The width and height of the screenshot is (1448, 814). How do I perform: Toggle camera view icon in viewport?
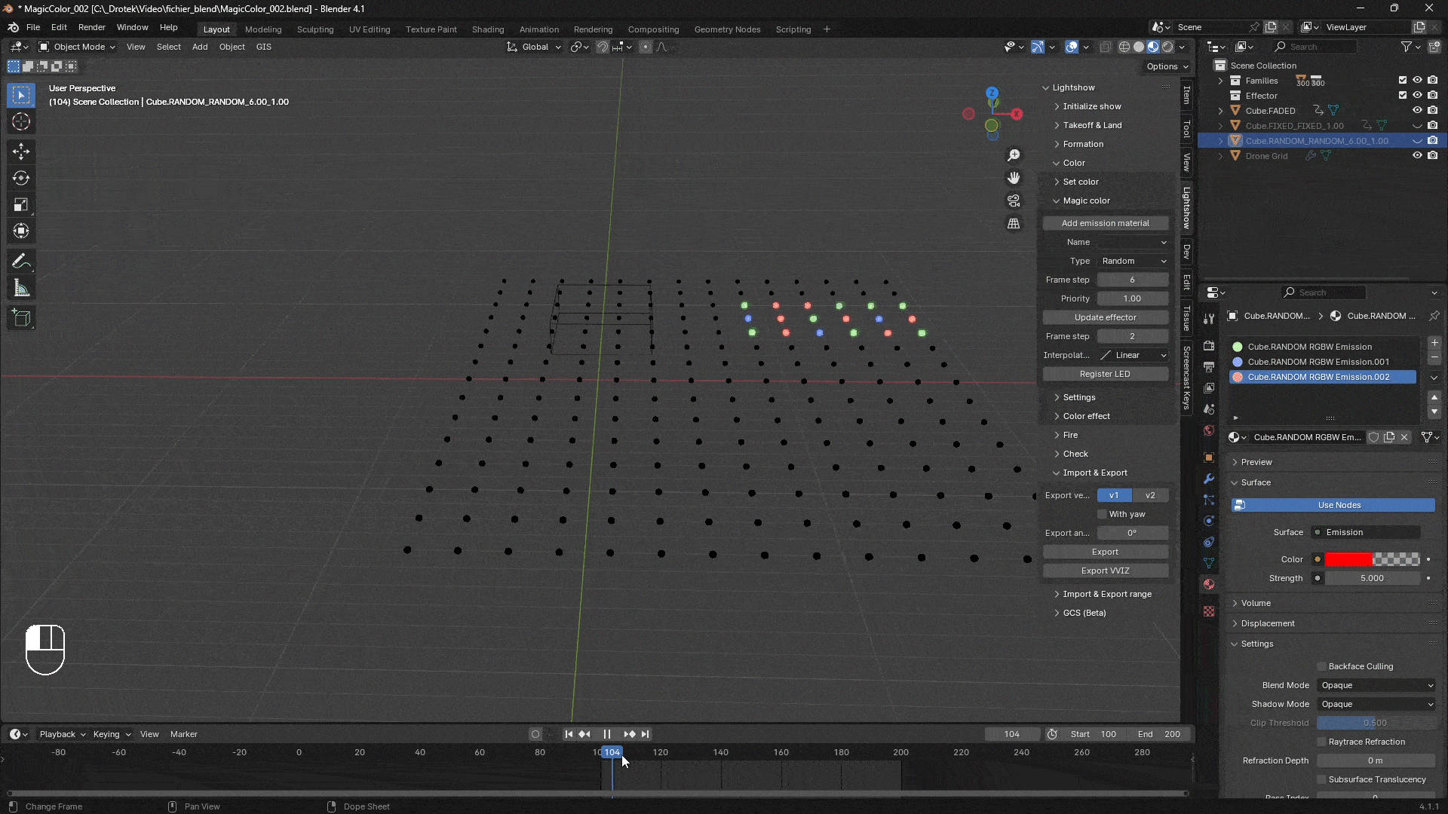pyautogui.click(x=1014, y=201)
